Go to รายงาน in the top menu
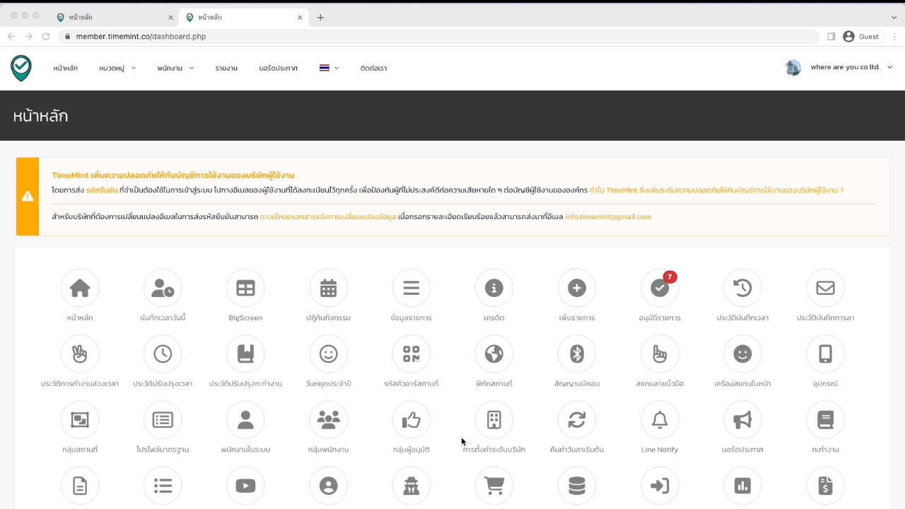 (226, 69)
